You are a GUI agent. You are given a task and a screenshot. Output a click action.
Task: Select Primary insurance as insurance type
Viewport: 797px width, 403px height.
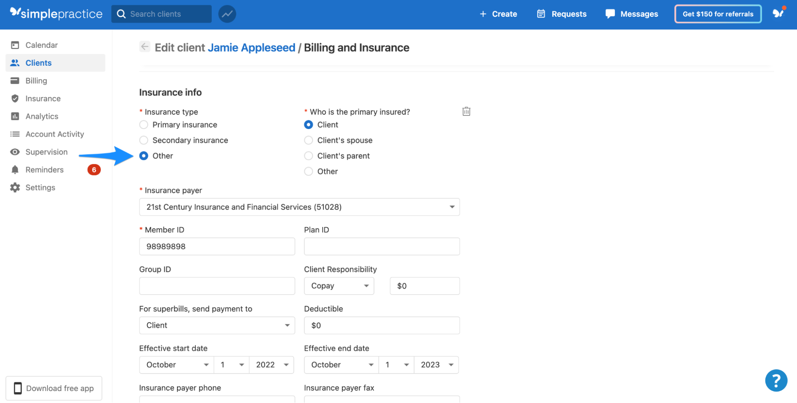[x=144, y=125]
